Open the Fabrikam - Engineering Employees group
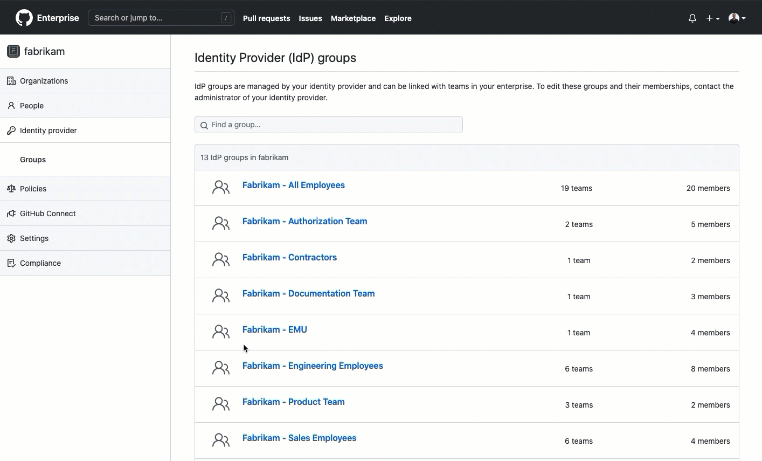The width and height of the screenshot is (762, 461). [x=313, y=366]
